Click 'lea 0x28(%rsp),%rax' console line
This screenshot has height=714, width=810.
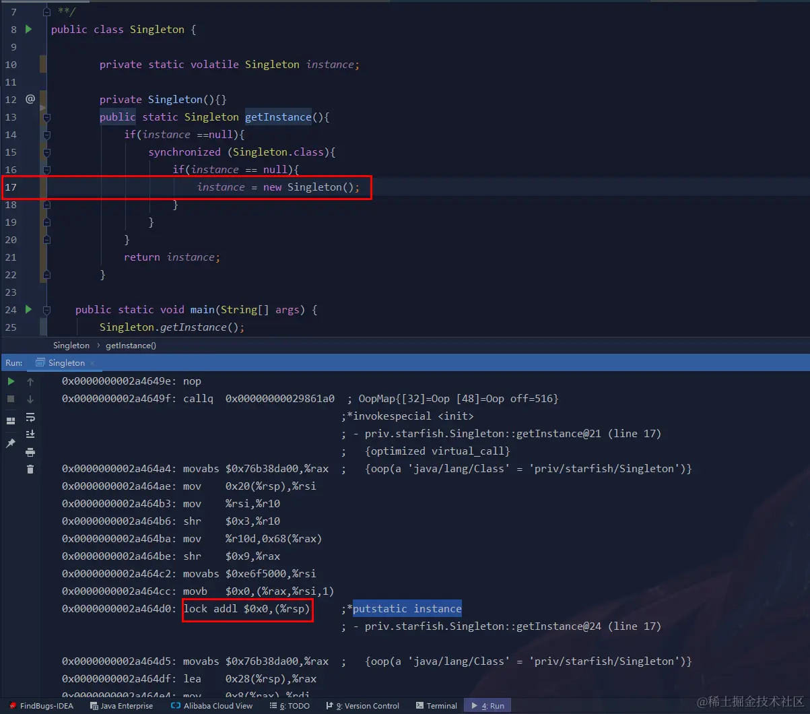coord(189,679)
